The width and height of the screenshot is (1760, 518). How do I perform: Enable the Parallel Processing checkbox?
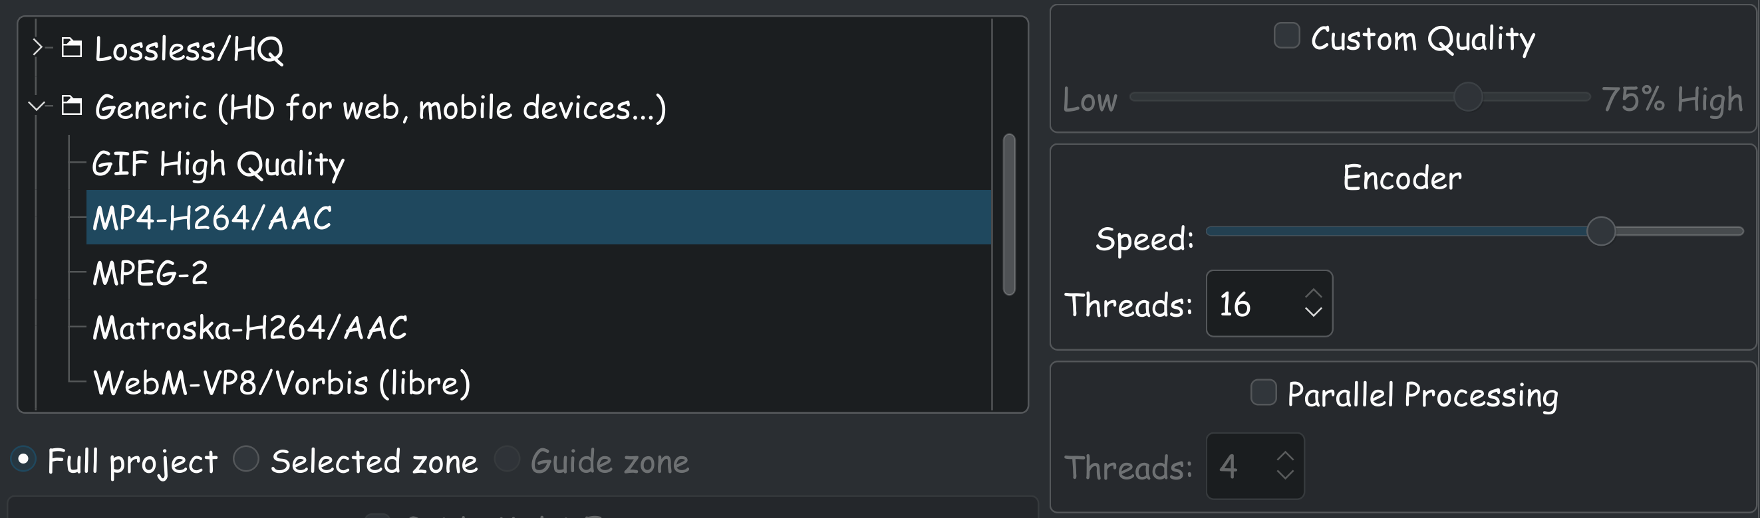(x=1262, y=392)
